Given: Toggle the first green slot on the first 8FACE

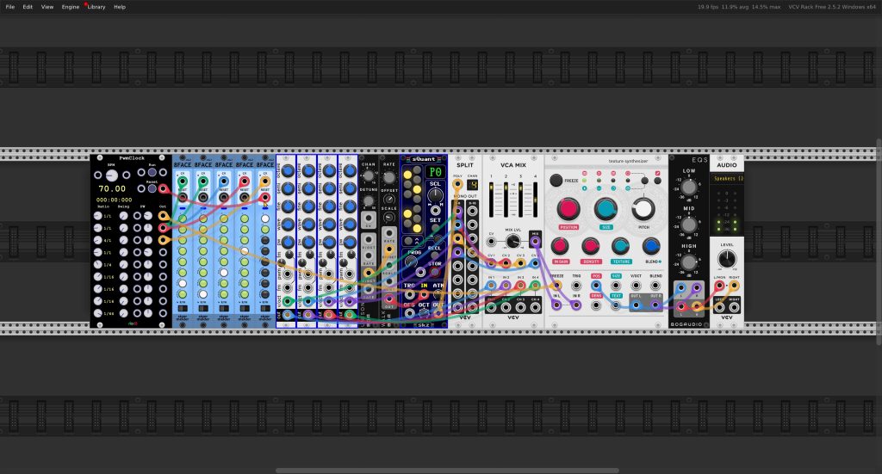Looking at the screenshot, I should click(x=183, y=219).
